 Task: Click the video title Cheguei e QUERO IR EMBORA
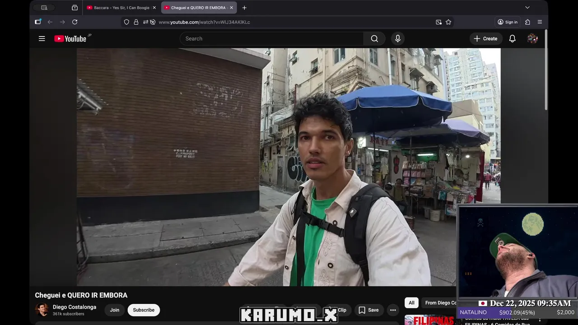pos(81,295)
